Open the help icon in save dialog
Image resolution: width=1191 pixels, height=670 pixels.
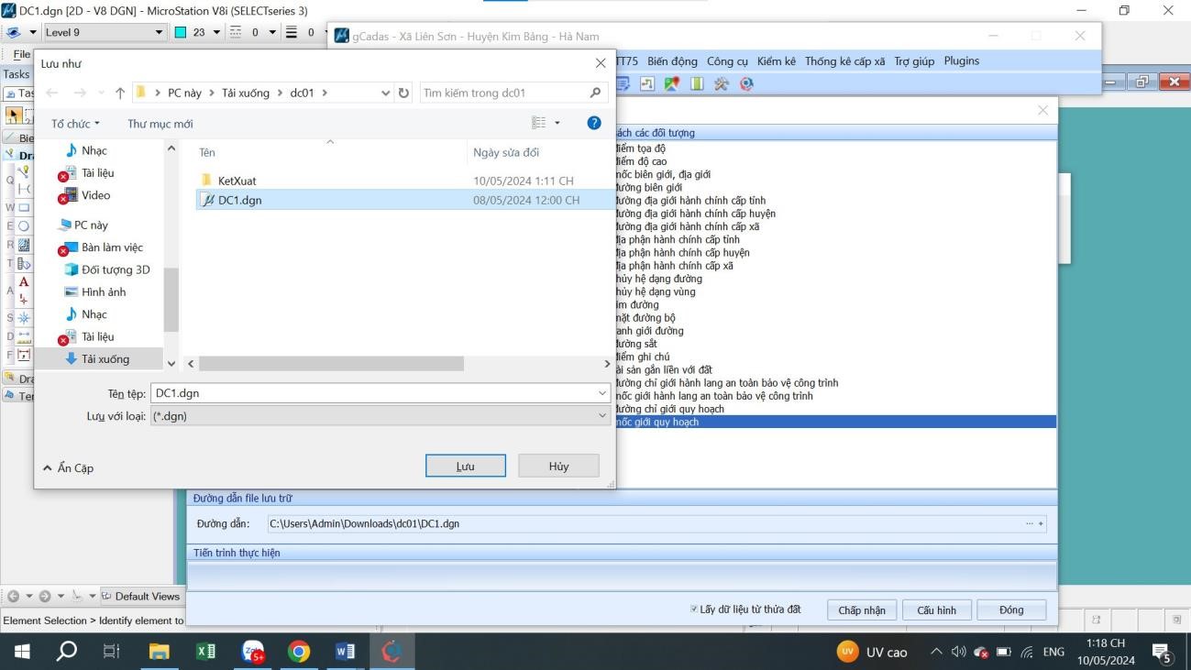point(593,123)
